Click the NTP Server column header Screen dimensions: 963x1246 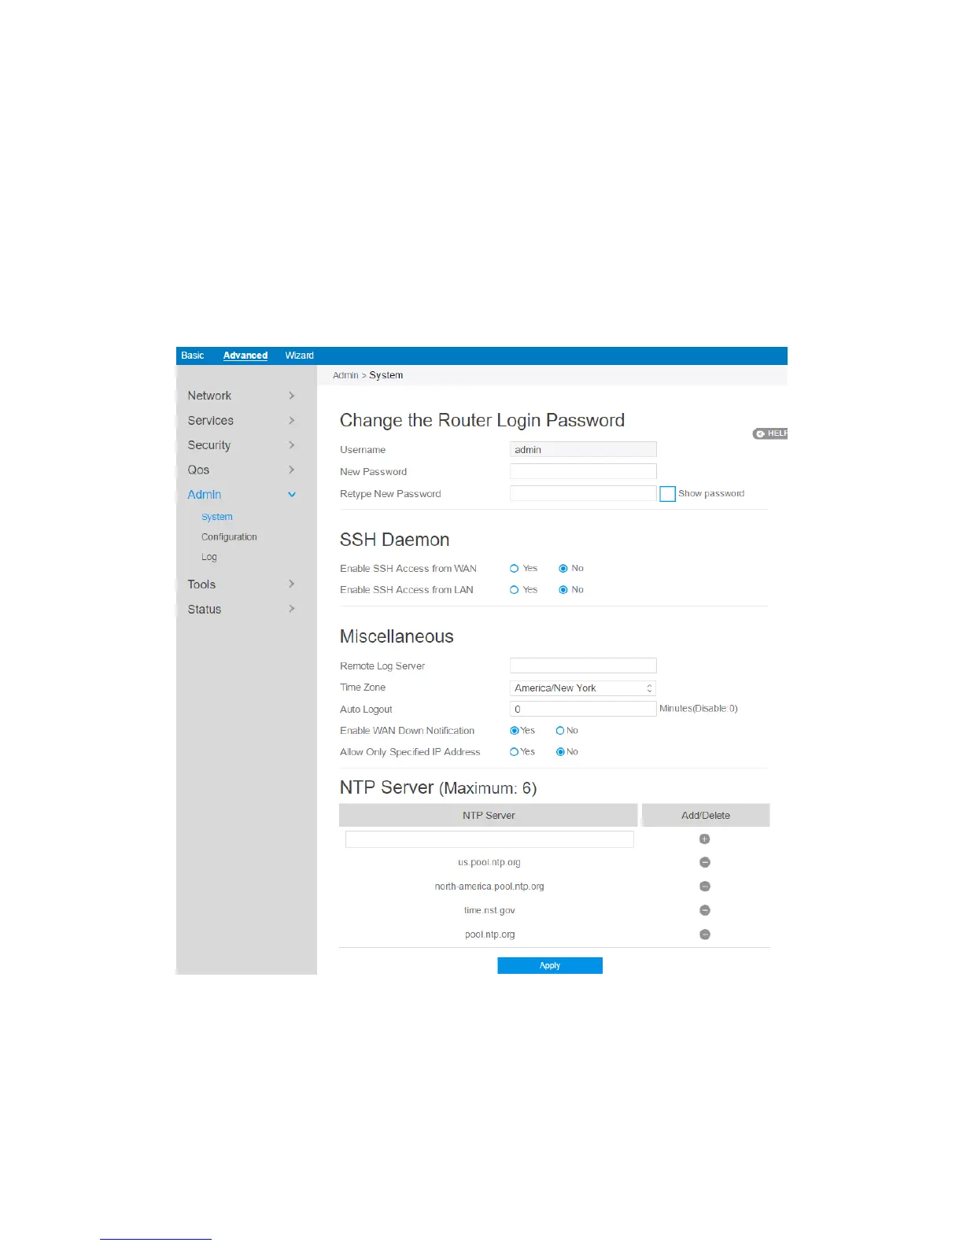pyautogui.click(x=489, y=815)
